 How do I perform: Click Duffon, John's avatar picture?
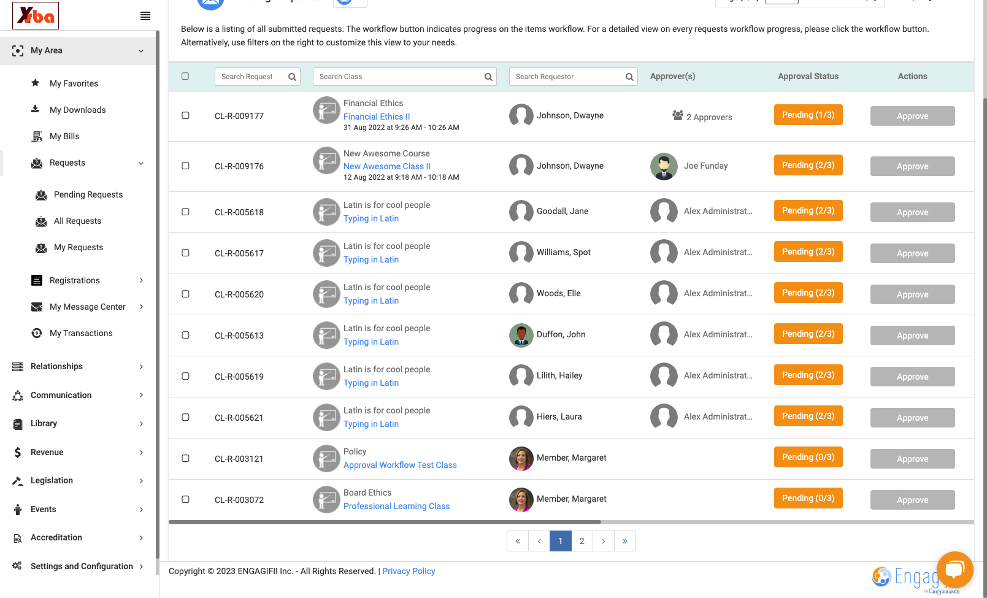(x=521, y=335)
